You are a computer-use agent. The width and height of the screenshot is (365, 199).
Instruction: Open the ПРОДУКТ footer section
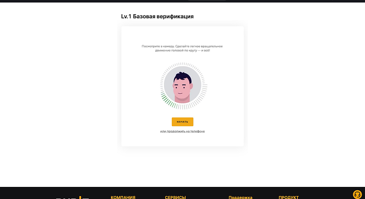(289, 197)
